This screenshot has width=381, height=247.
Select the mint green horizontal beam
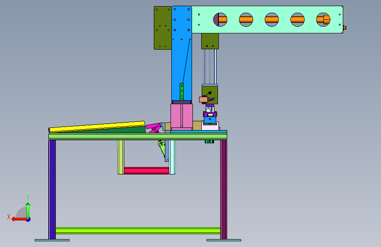click(267, 19)
